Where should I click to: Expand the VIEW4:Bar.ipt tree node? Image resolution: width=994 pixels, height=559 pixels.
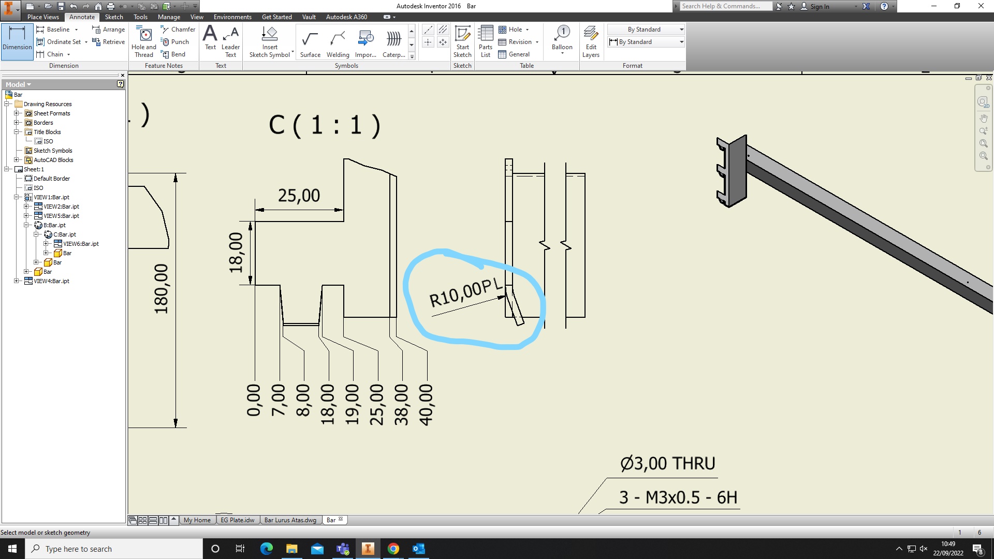[x=17, y=281]
